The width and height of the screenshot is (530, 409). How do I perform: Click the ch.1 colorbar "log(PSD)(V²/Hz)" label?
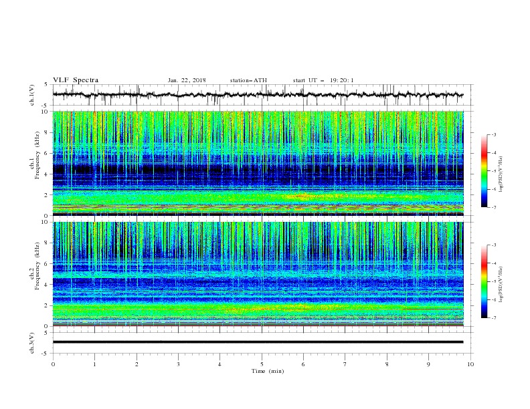click(x=501, y=174)
